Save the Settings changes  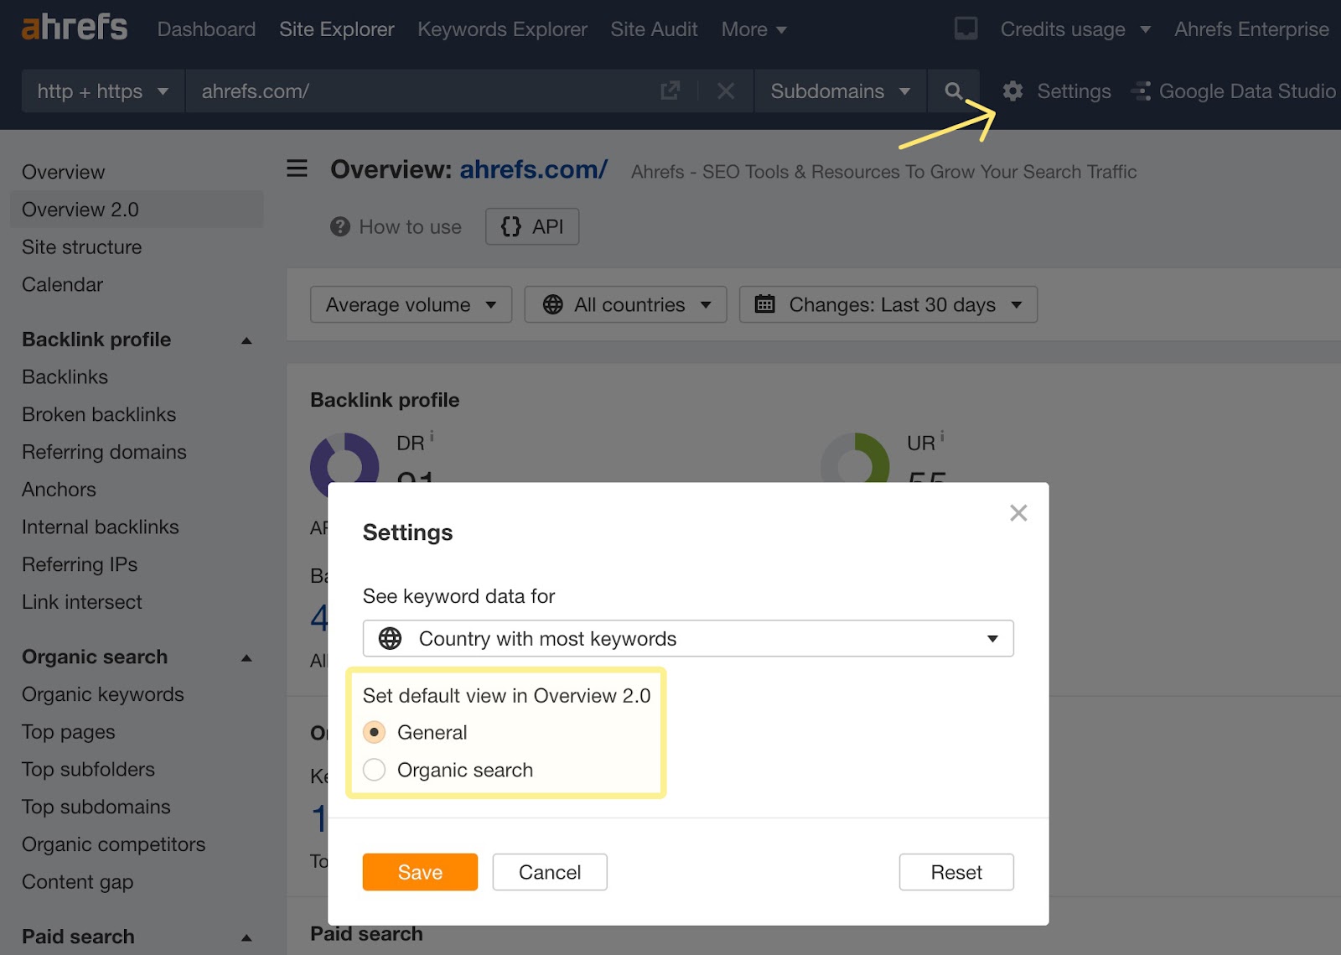click(419, 872)
